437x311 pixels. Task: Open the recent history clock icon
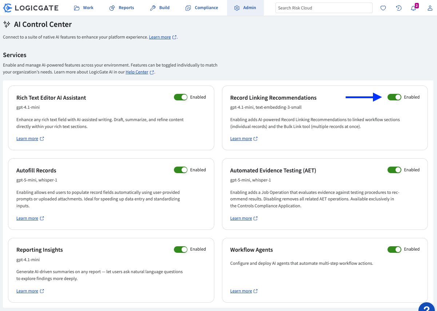coord(399,8)
